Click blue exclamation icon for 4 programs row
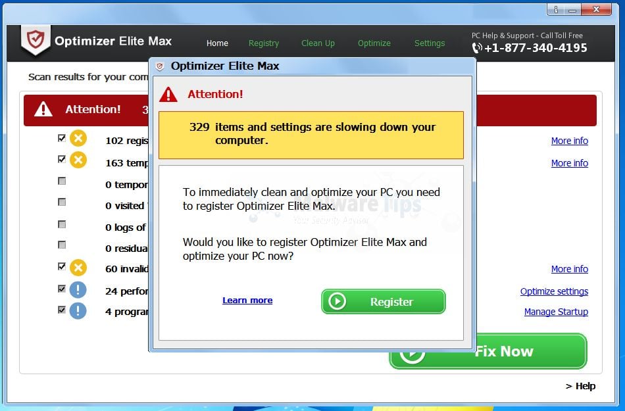625x411 pixels. pyautogui.click(x=78, y=310)
